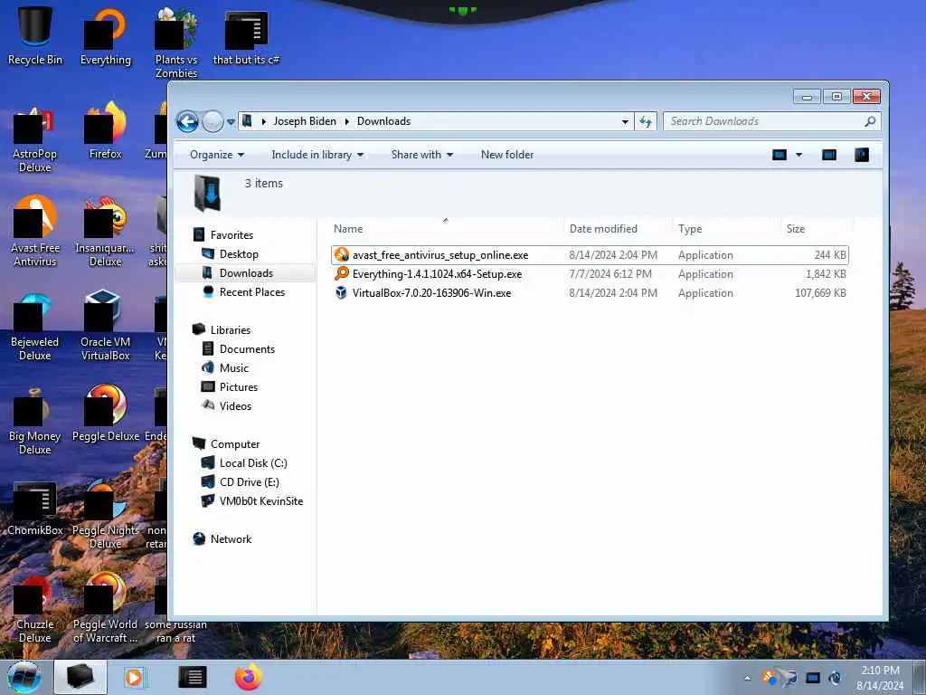
Task: Go back with the Explorer back arrow
Action: coord(187,122)
